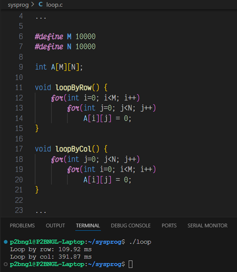Open the PROBLEMS panel tab
Viewport: 237px width, 272px height.
(22, 226)
